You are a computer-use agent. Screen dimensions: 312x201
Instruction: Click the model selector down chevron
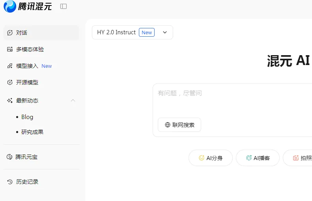(165, 32)
